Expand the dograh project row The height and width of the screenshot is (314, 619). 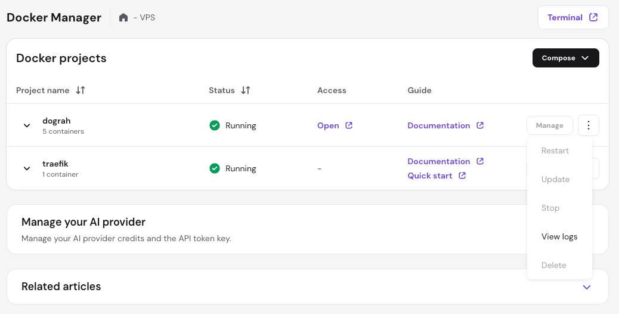27,125
